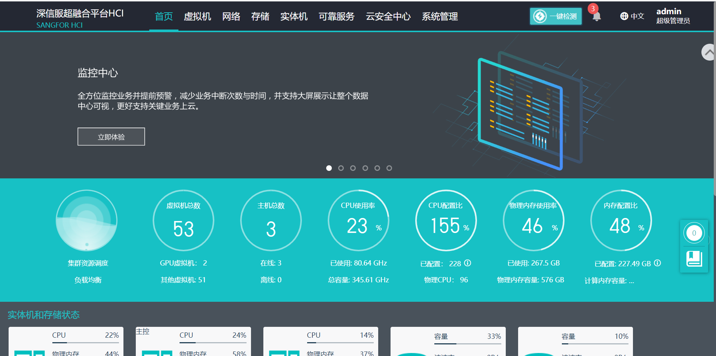Open the 存储 menu tab
The height and width of the screenshot is (356, 716).
point(260,16)
